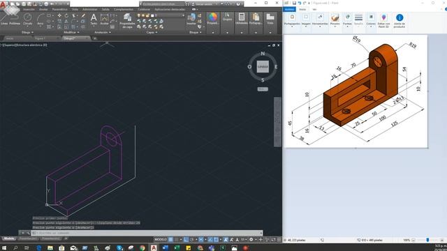447x251 pixels.
Task: Add a new drawing tab with plus
Action: tap(95, 38)
